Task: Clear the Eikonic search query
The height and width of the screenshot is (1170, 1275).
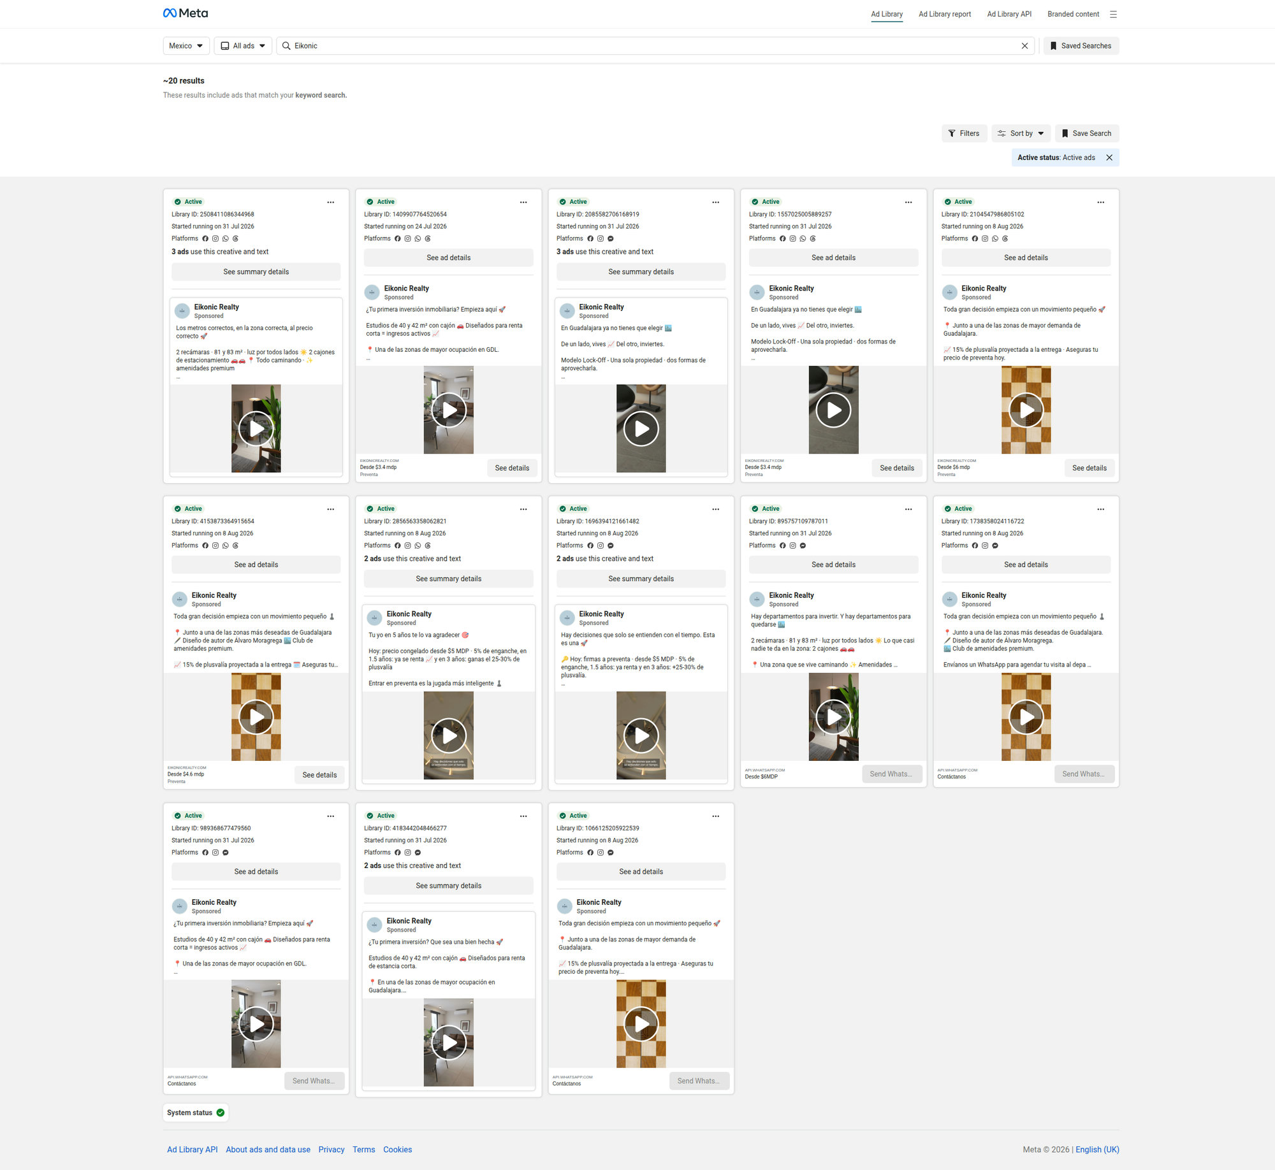Action: pos(1024,46)
